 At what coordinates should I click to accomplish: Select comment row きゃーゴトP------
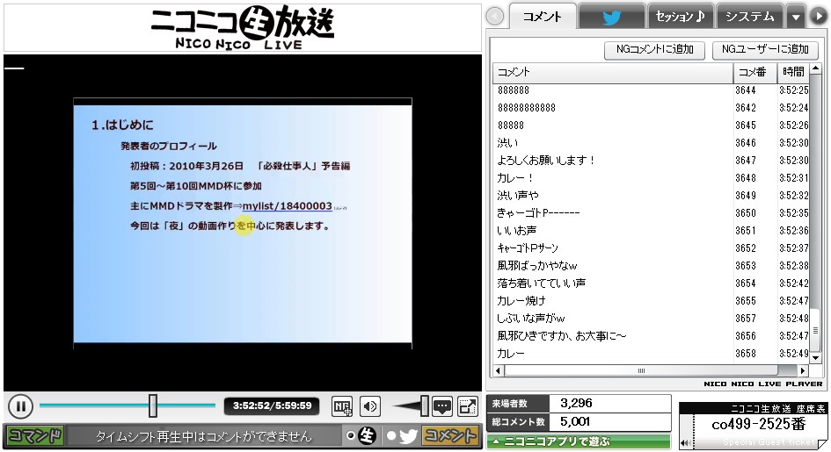[651, 213]
